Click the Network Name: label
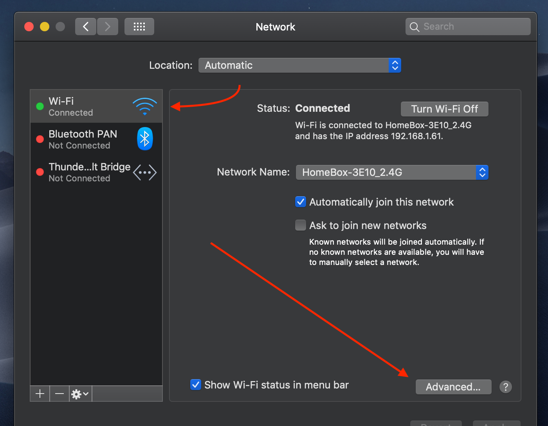The width and height of the screenshot is (548, 426). [253, 172]
